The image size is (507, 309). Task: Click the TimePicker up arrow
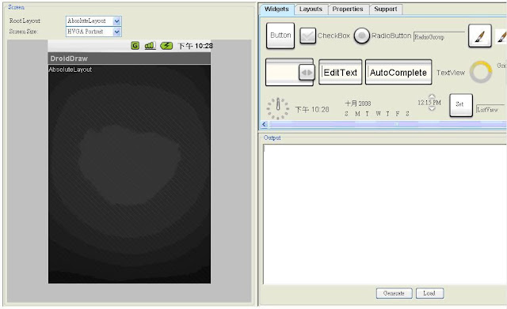(x=432, y=96)
